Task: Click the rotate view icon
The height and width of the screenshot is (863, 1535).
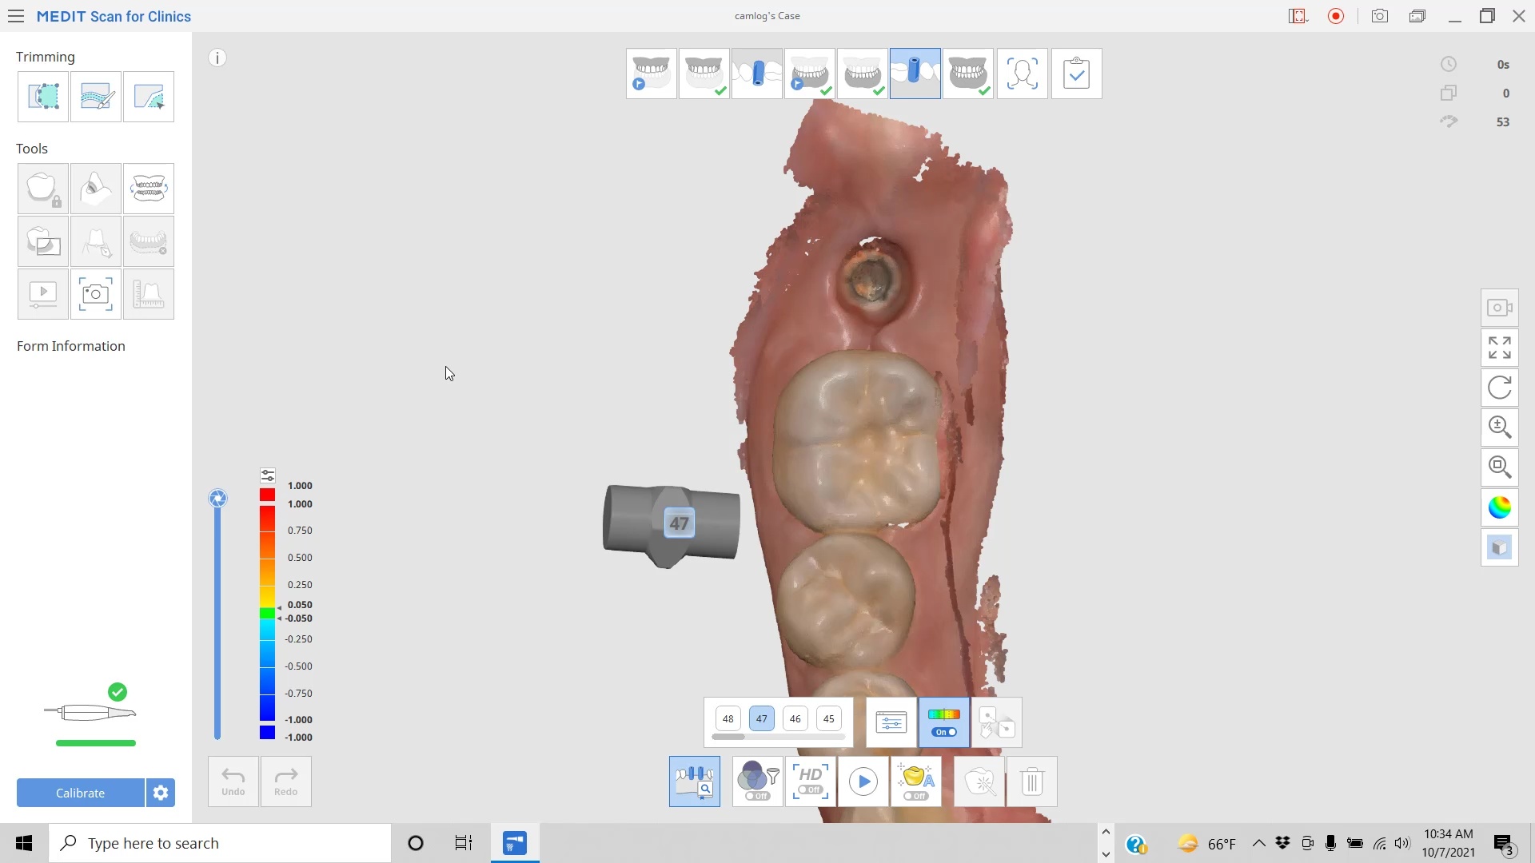Action: 1500,388
